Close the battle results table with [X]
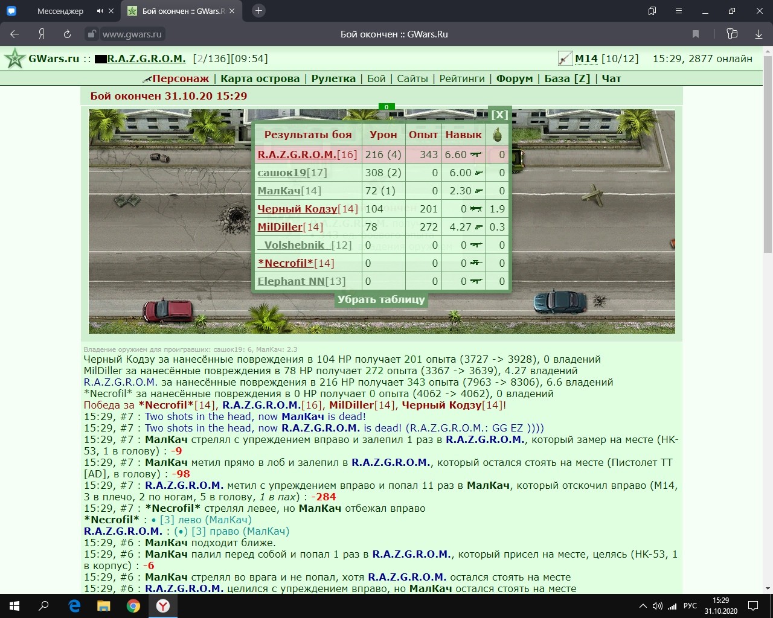 point(499,115)
